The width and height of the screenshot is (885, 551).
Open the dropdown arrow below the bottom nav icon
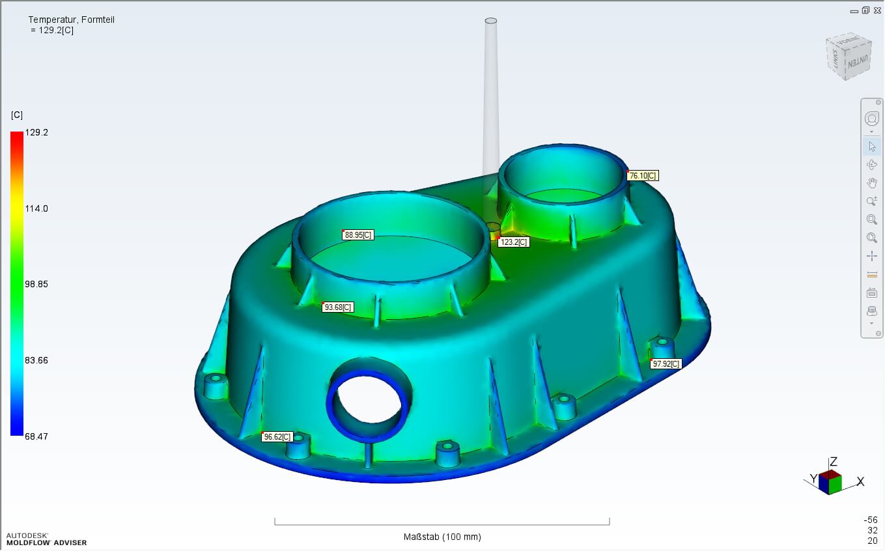(871, 324)
